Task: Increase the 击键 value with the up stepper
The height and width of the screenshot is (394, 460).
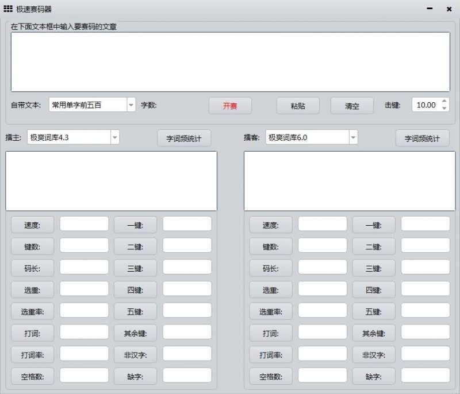Action: click(x=443, y=102)
